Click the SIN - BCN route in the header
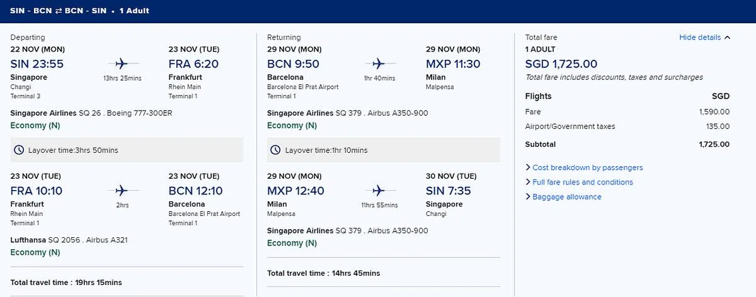The width and height of the screenshot is (756, 297). pos(27,11)
